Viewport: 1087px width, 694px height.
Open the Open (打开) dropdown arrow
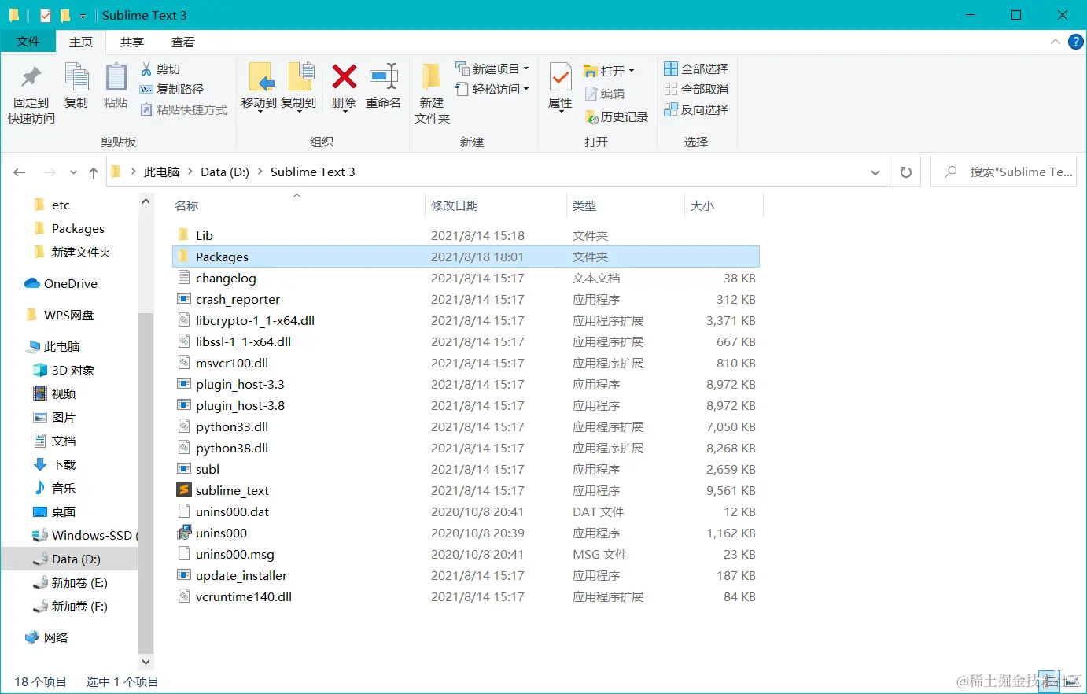(x=631, y=71)
